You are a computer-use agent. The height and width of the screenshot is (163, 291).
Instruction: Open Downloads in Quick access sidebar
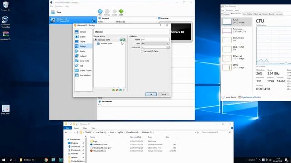click(76, 147)
